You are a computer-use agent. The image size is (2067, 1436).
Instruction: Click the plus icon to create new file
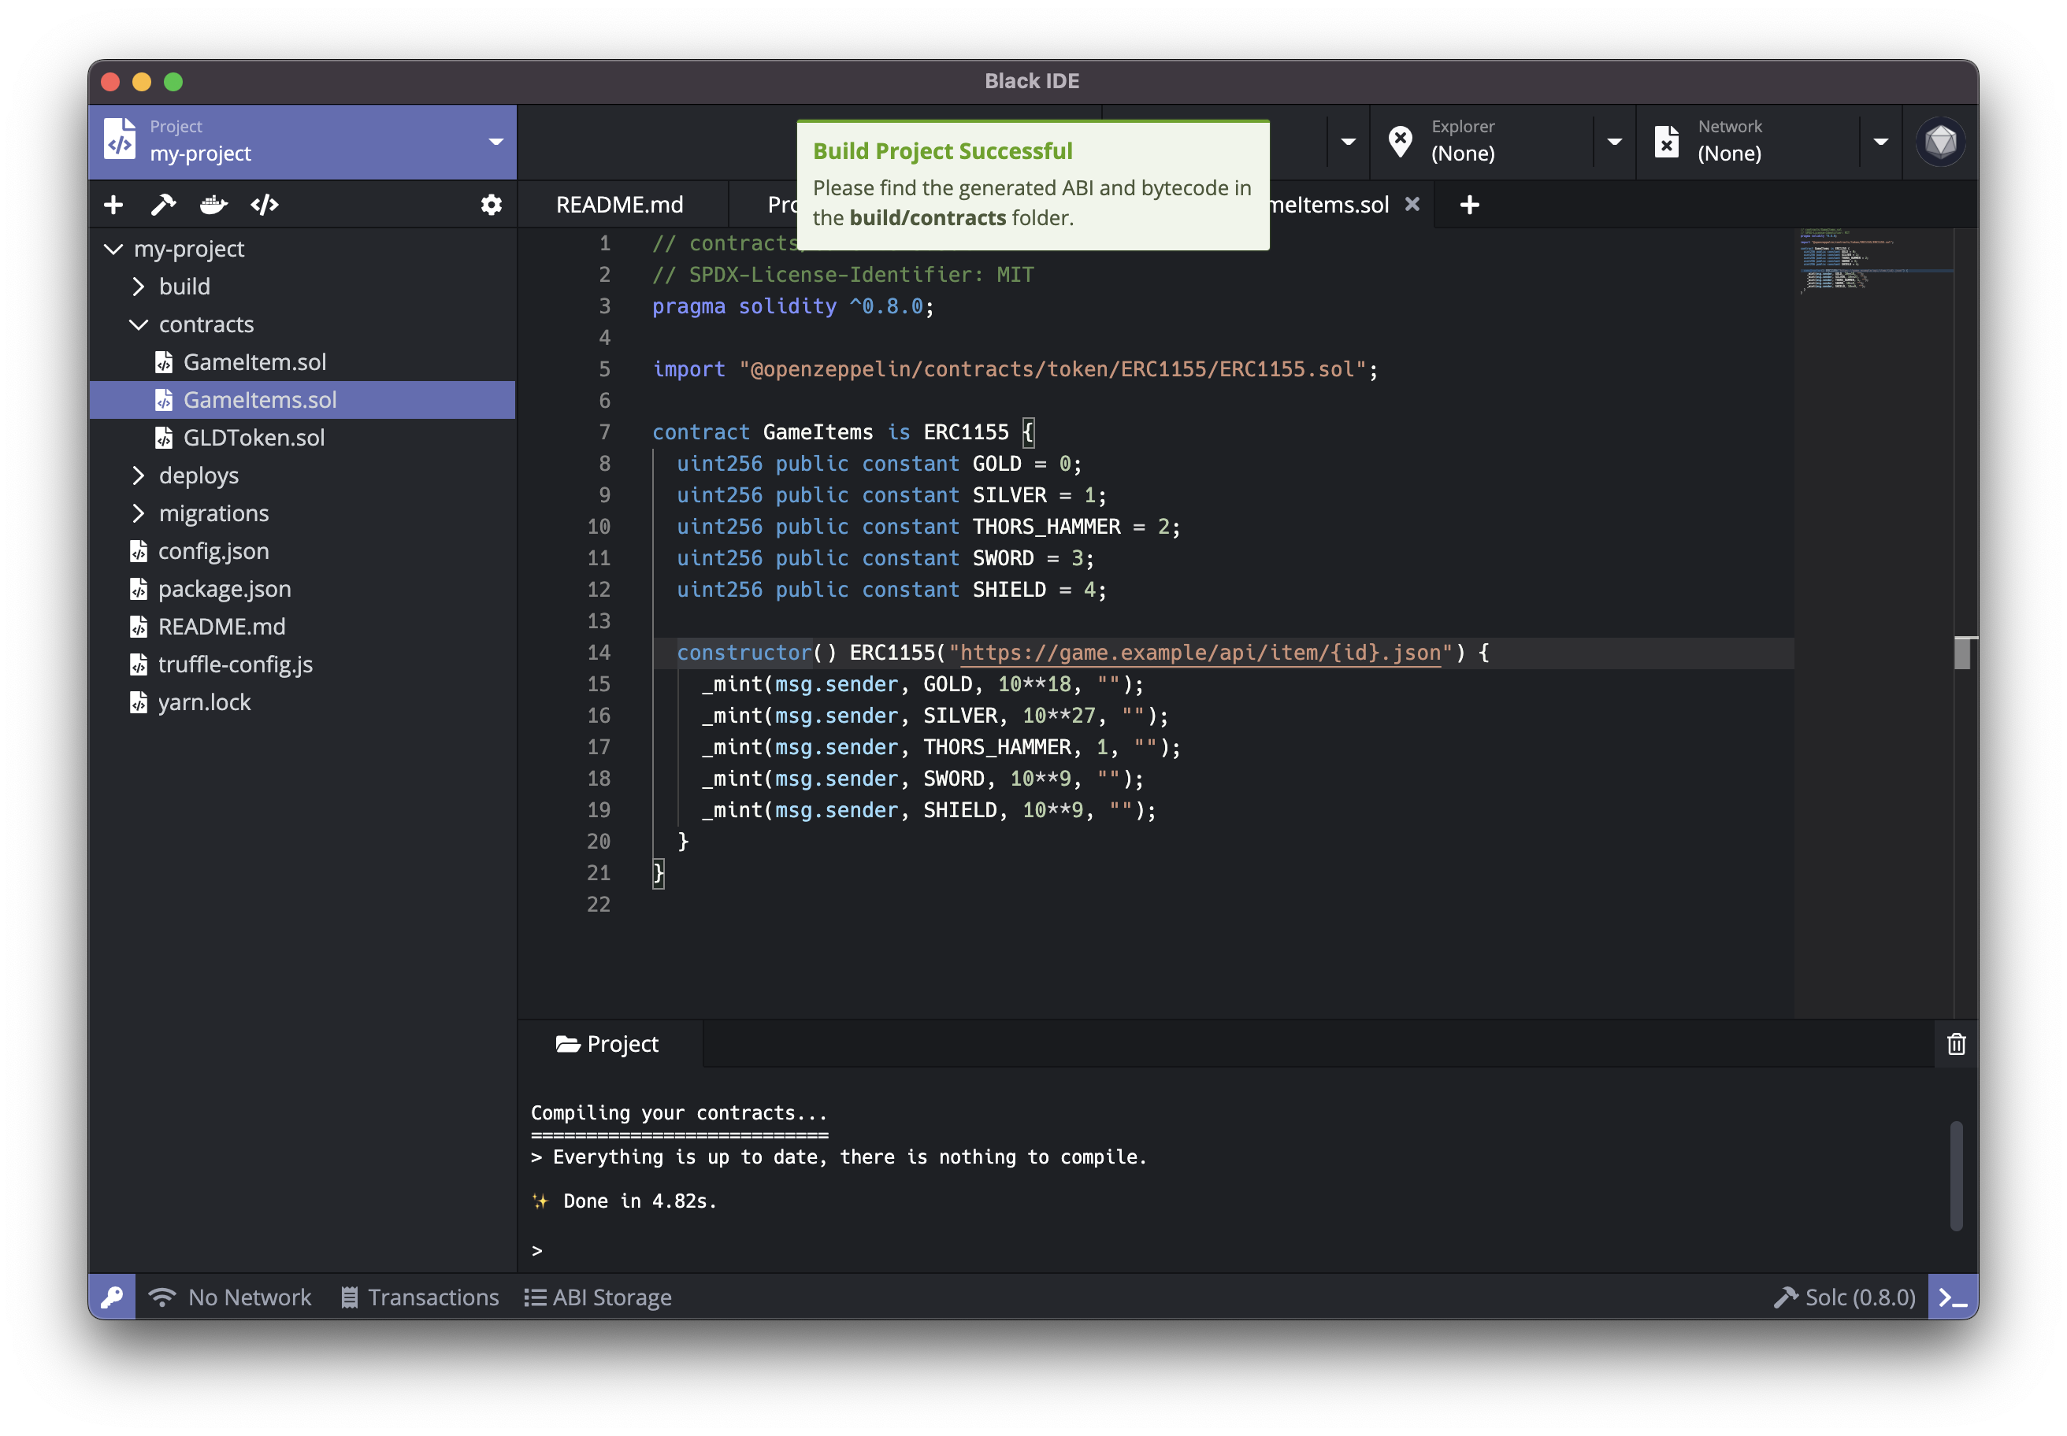tap(113, 205)
